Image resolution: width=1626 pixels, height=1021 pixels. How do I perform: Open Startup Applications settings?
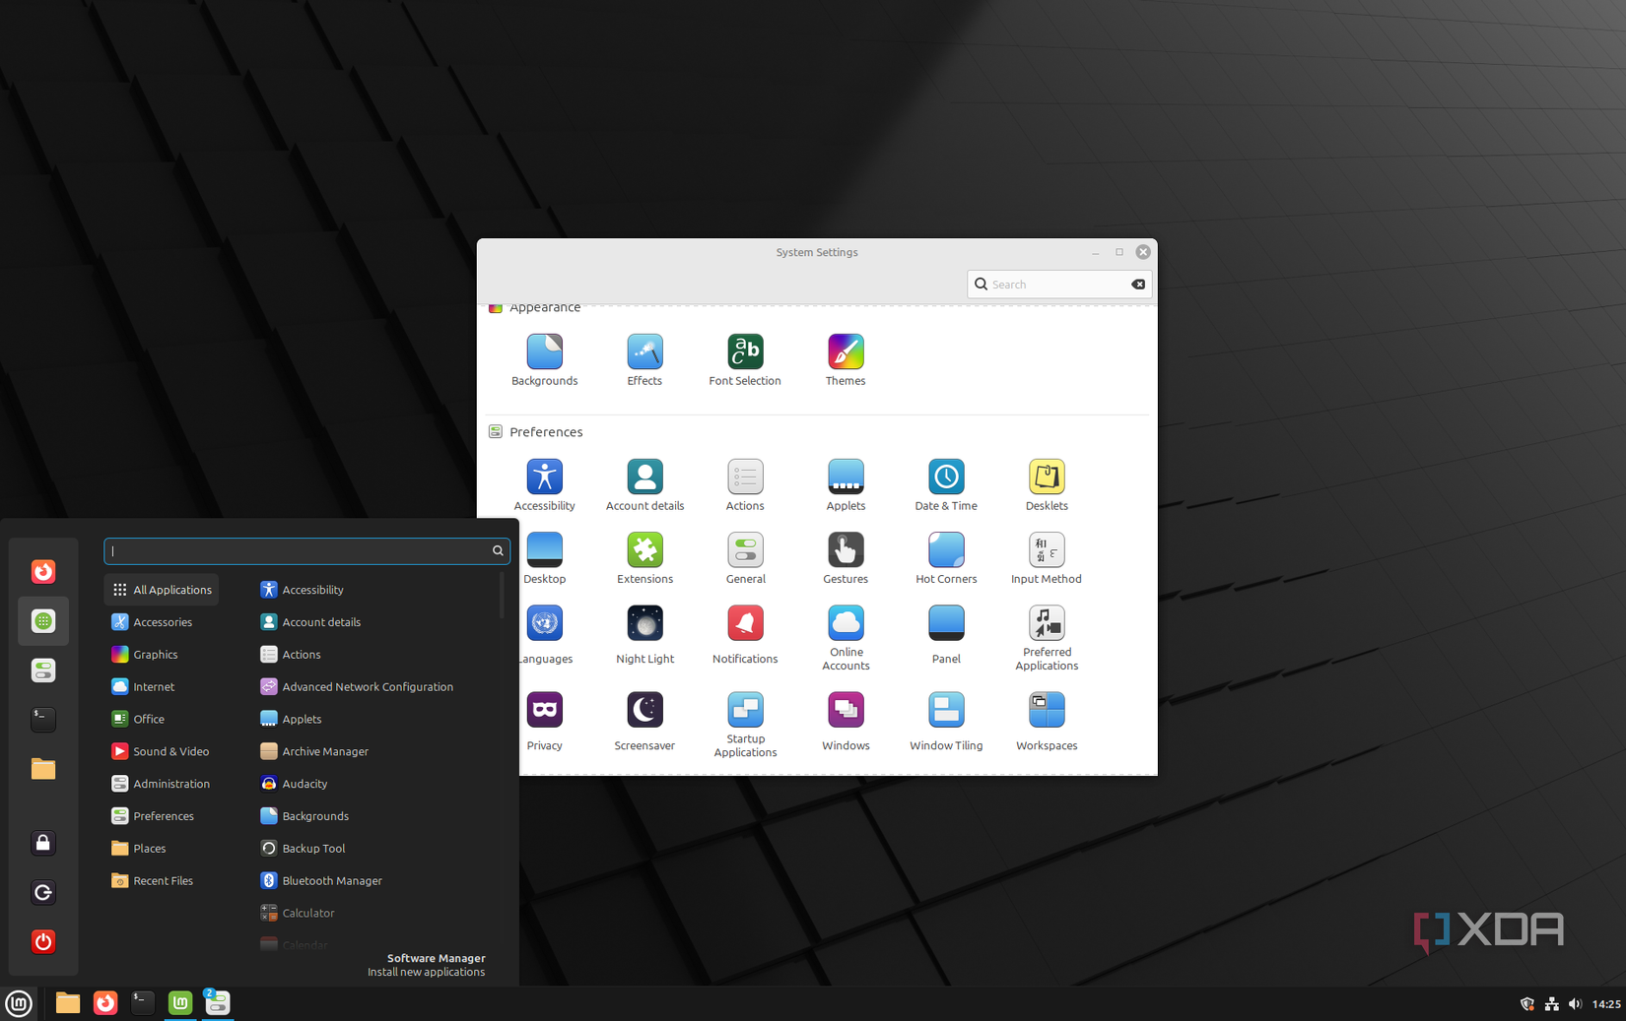point(745,720)
